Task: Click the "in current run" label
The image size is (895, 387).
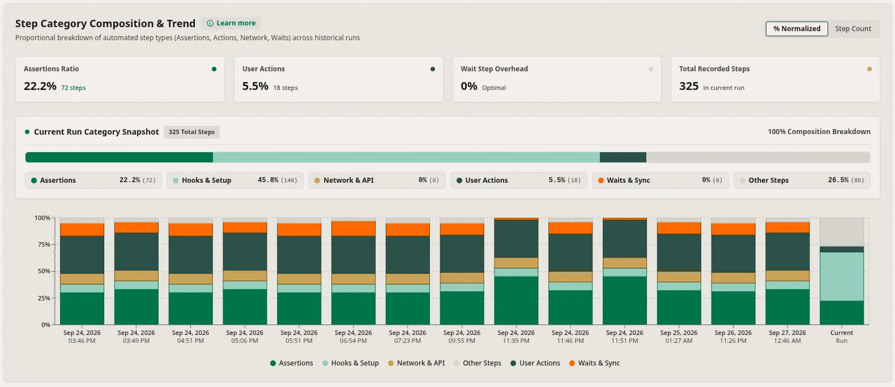Action: coord(724,88)
